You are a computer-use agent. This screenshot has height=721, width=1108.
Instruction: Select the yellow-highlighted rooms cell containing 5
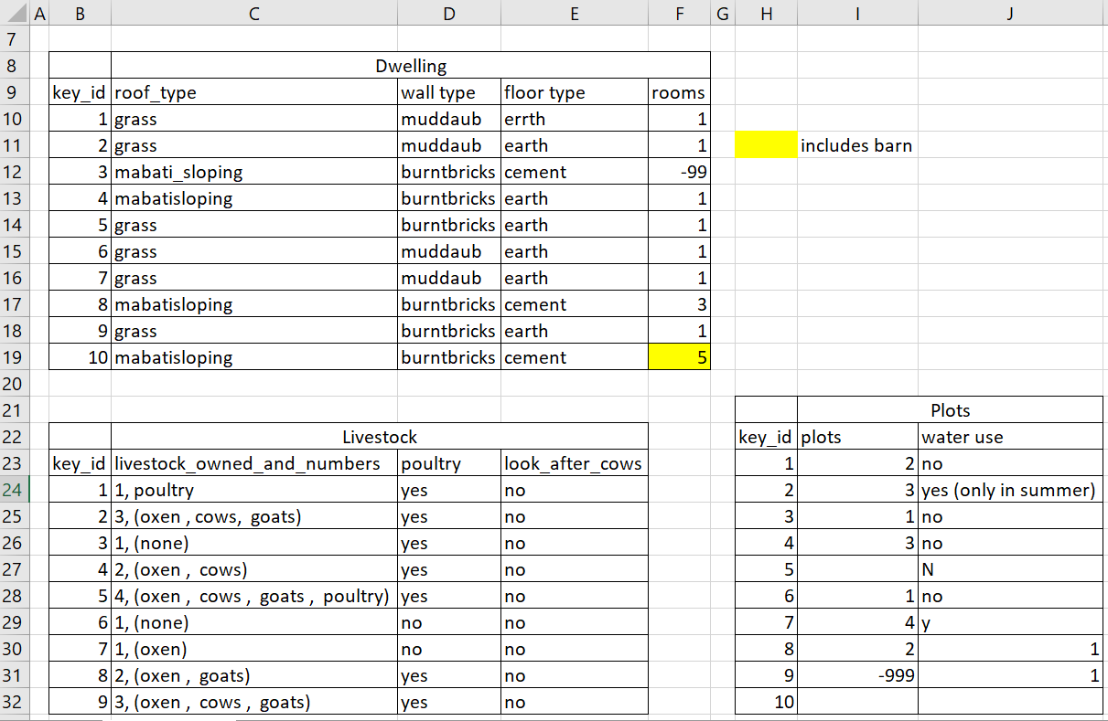(x=679, y=357)
